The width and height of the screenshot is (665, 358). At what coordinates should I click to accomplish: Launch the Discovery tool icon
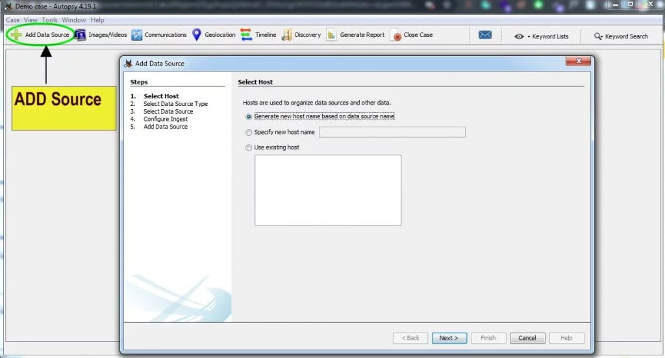(x=286, y=35)
